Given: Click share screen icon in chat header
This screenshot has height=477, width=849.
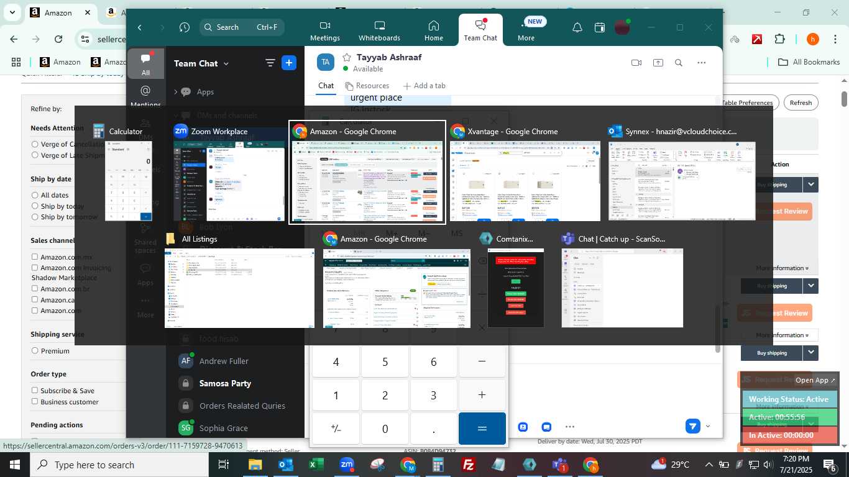Looking at the screenshot, I should point(658,63).
